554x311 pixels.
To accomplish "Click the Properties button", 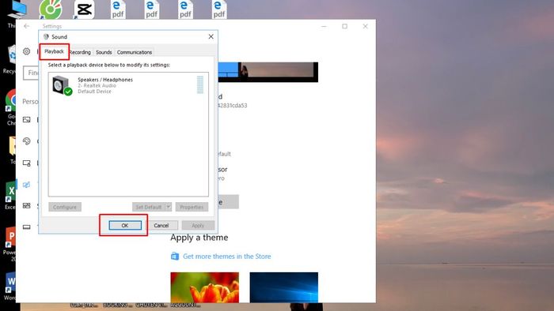I will tap(192, 207).
